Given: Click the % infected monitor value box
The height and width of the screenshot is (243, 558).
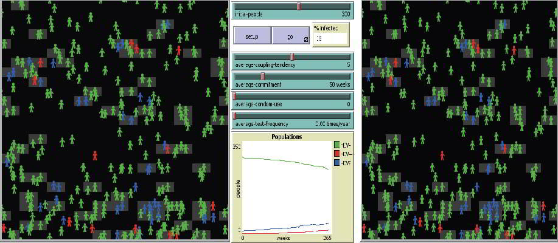Looking at the screenshot, I should point(330,38).
